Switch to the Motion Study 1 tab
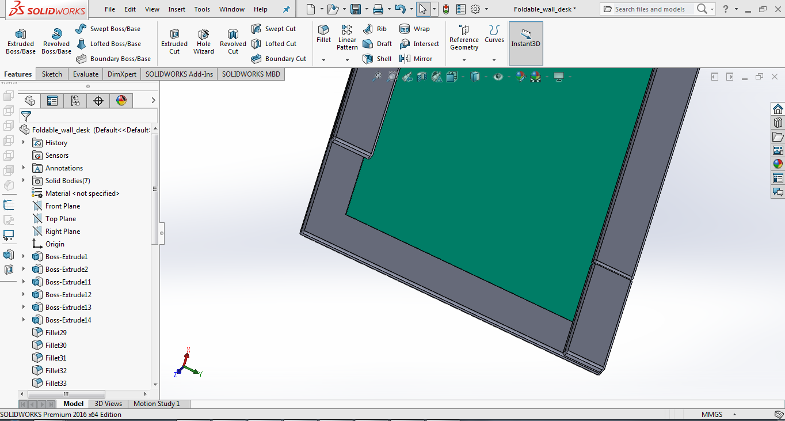This screenshot has height=421, width=785. (157, 404)
